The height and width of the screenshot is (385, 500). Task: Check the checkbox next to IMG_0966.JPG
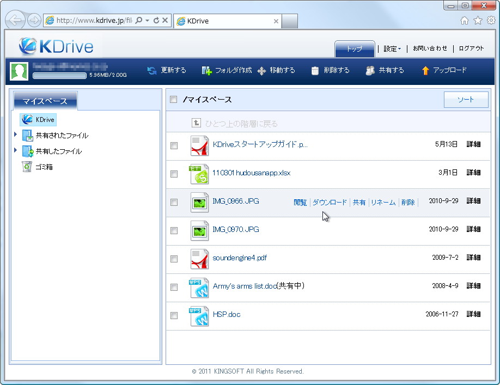[x=174, y=202]
